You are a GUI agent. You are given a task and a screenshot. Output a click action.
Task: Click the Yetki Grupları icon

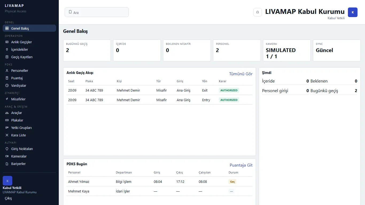(7, 128)
